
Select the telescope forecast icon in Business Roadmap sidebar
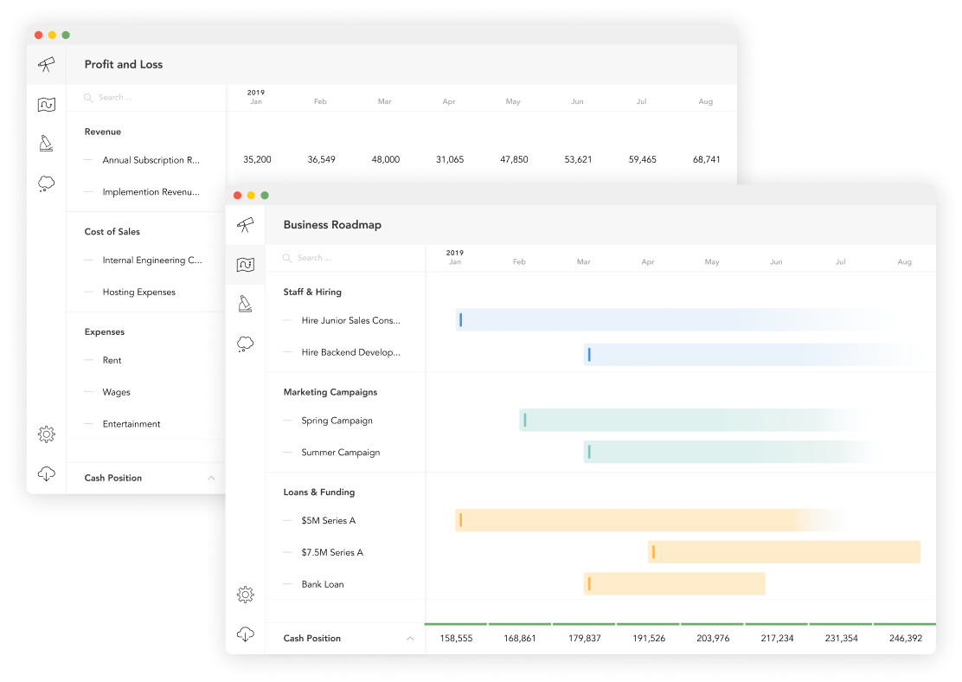point(245,223)
